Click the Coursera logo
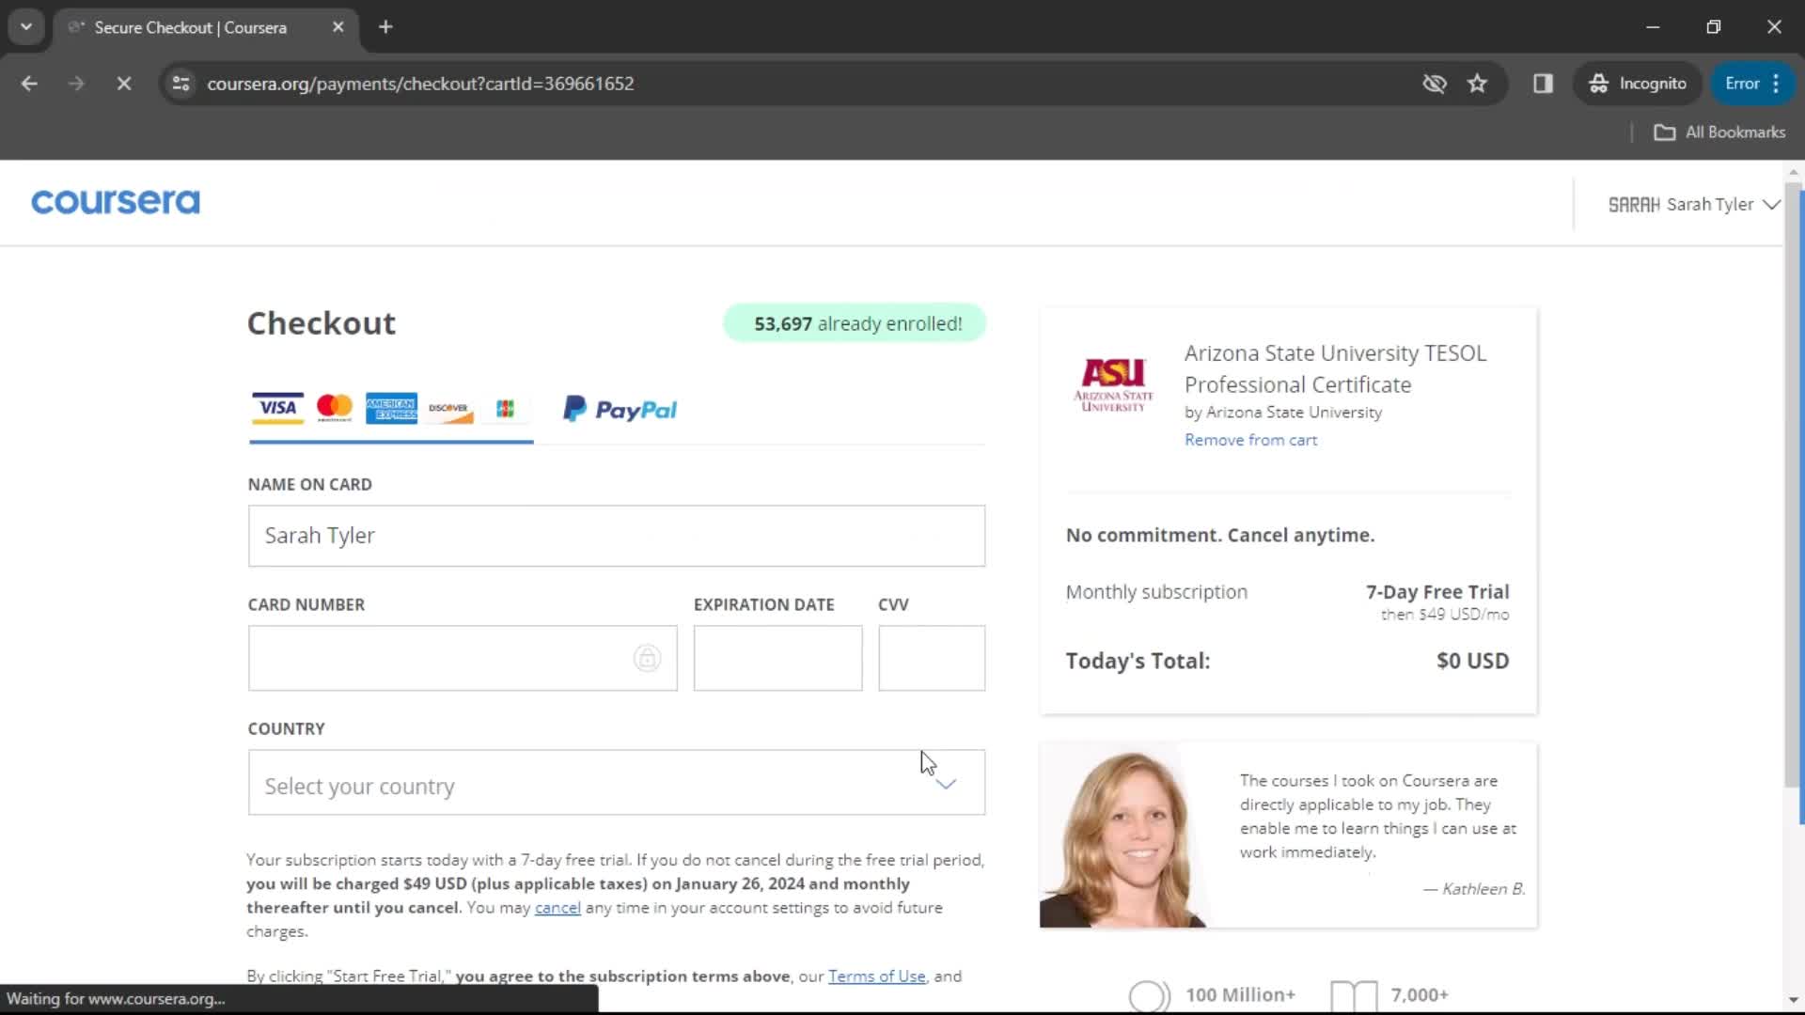Viewport: 1805px width, 1015px height. (x=116, y=202)
